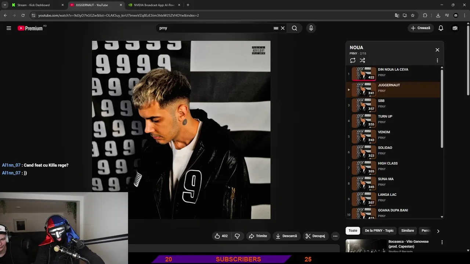470x264 pixels.
Task: Select the Toate filter chip
Action: [353, 231]
